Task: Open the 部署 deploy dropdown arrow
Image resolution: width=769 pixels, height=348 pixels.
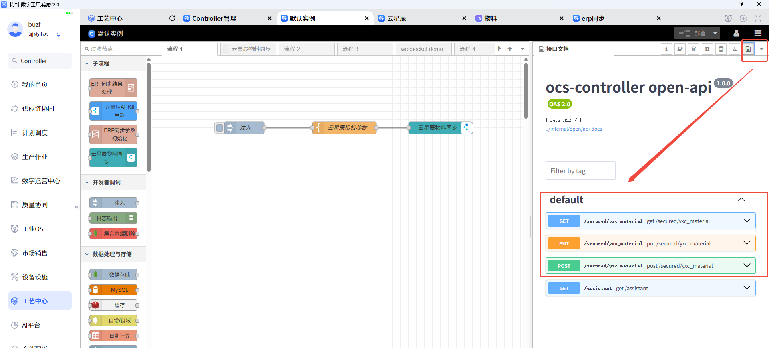Action: tap(715, 33)
